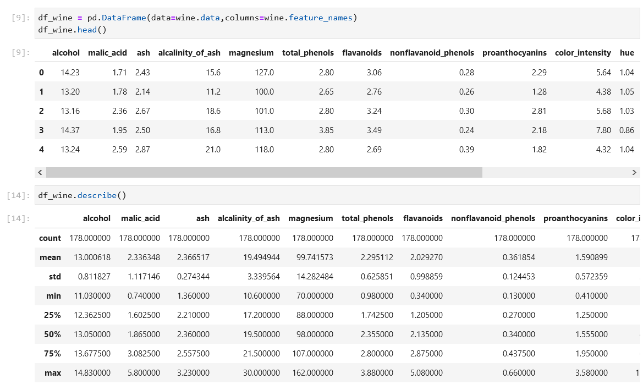643x390 pixels.
Task: Click the horizontal scrollbar thumb below the head table
Action: click(264, 172)
